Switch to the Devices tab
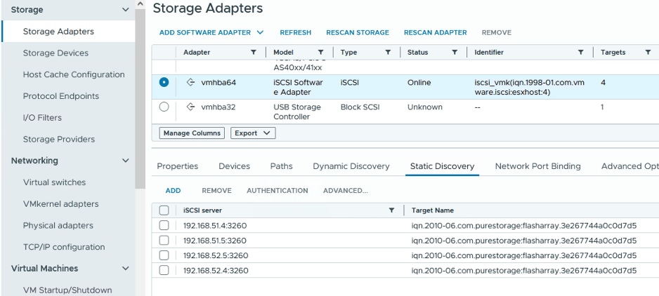Screen dimensions: 659x296 [x=234, y=166]
